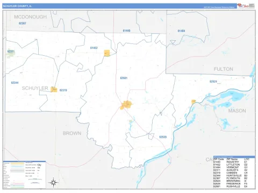Click PLYMOUTH row in ZIP index
The height and width of the screenshot is (193, 258).
point(231,179)
